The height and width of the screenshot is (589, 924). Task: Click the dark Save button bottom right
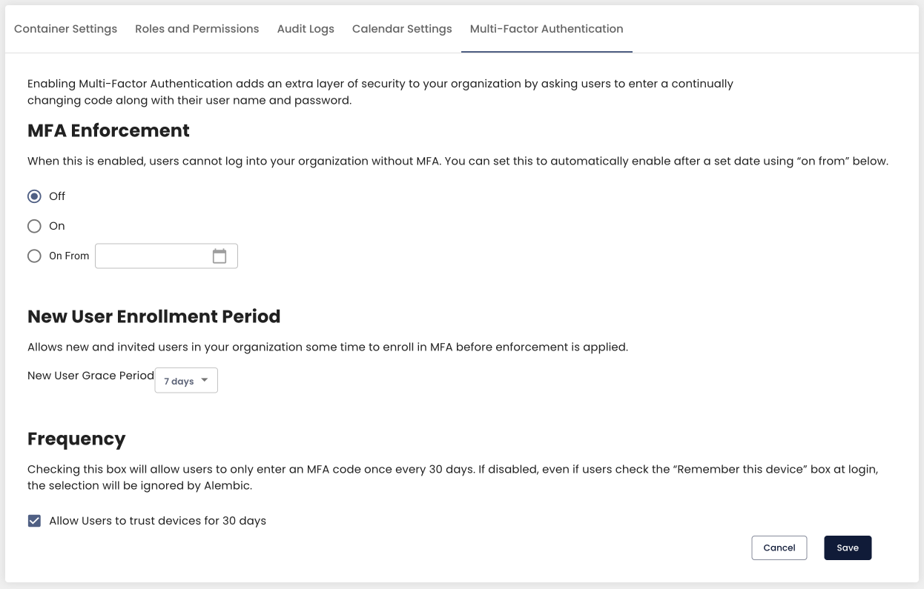pyautogui.click(x=848, y=548)
